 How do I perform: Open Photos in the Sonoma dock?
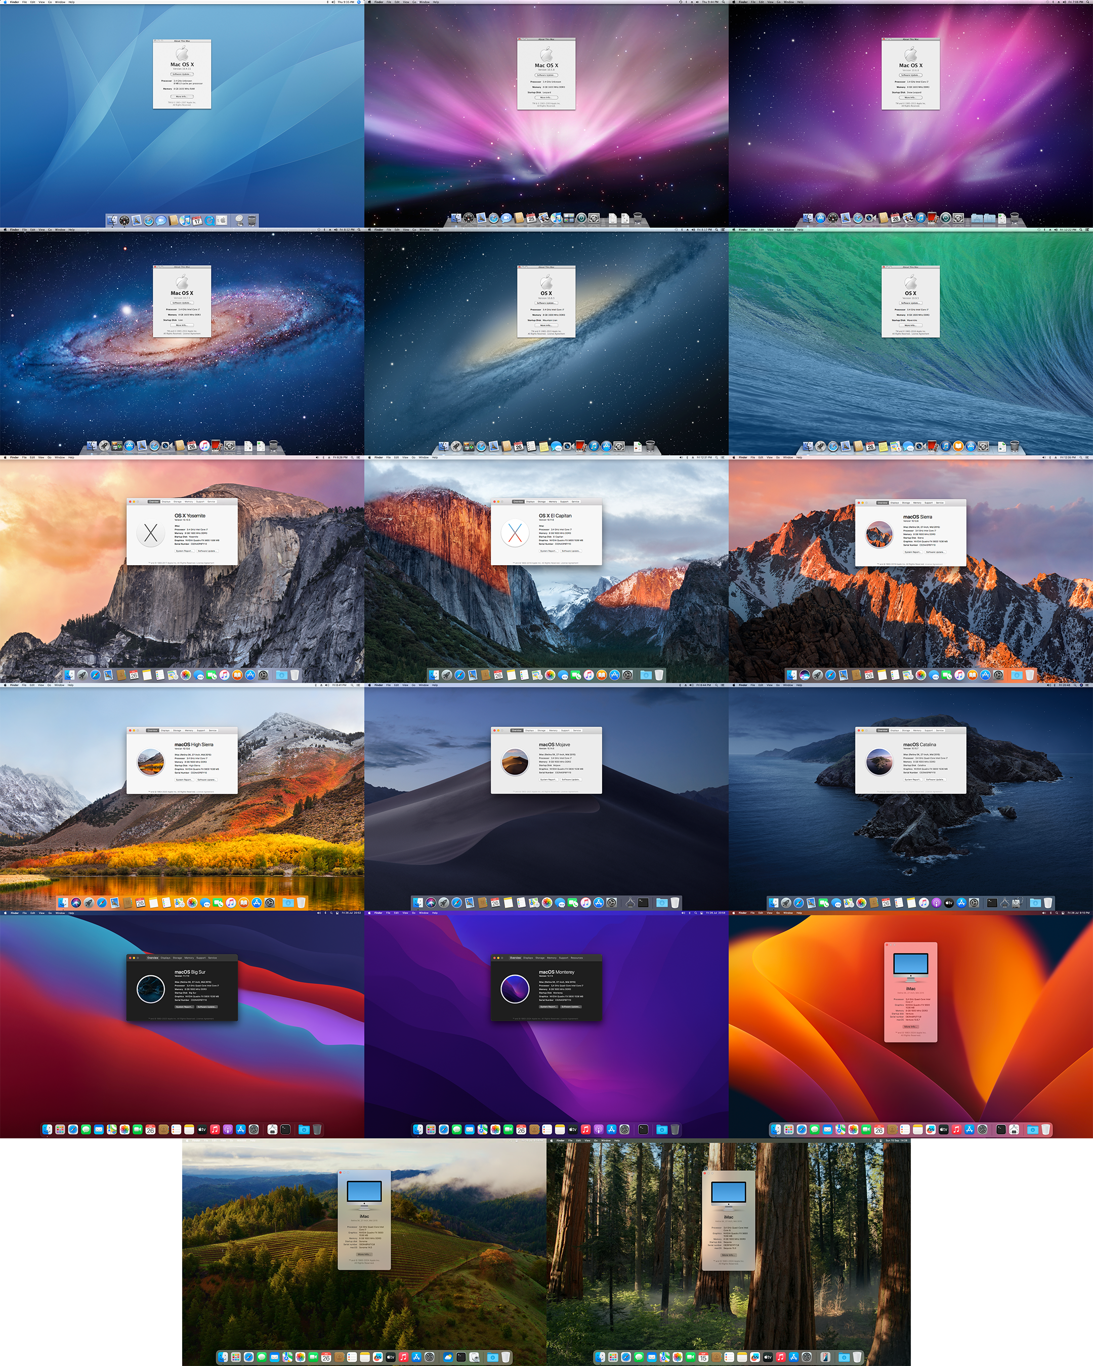(301, 1357)
